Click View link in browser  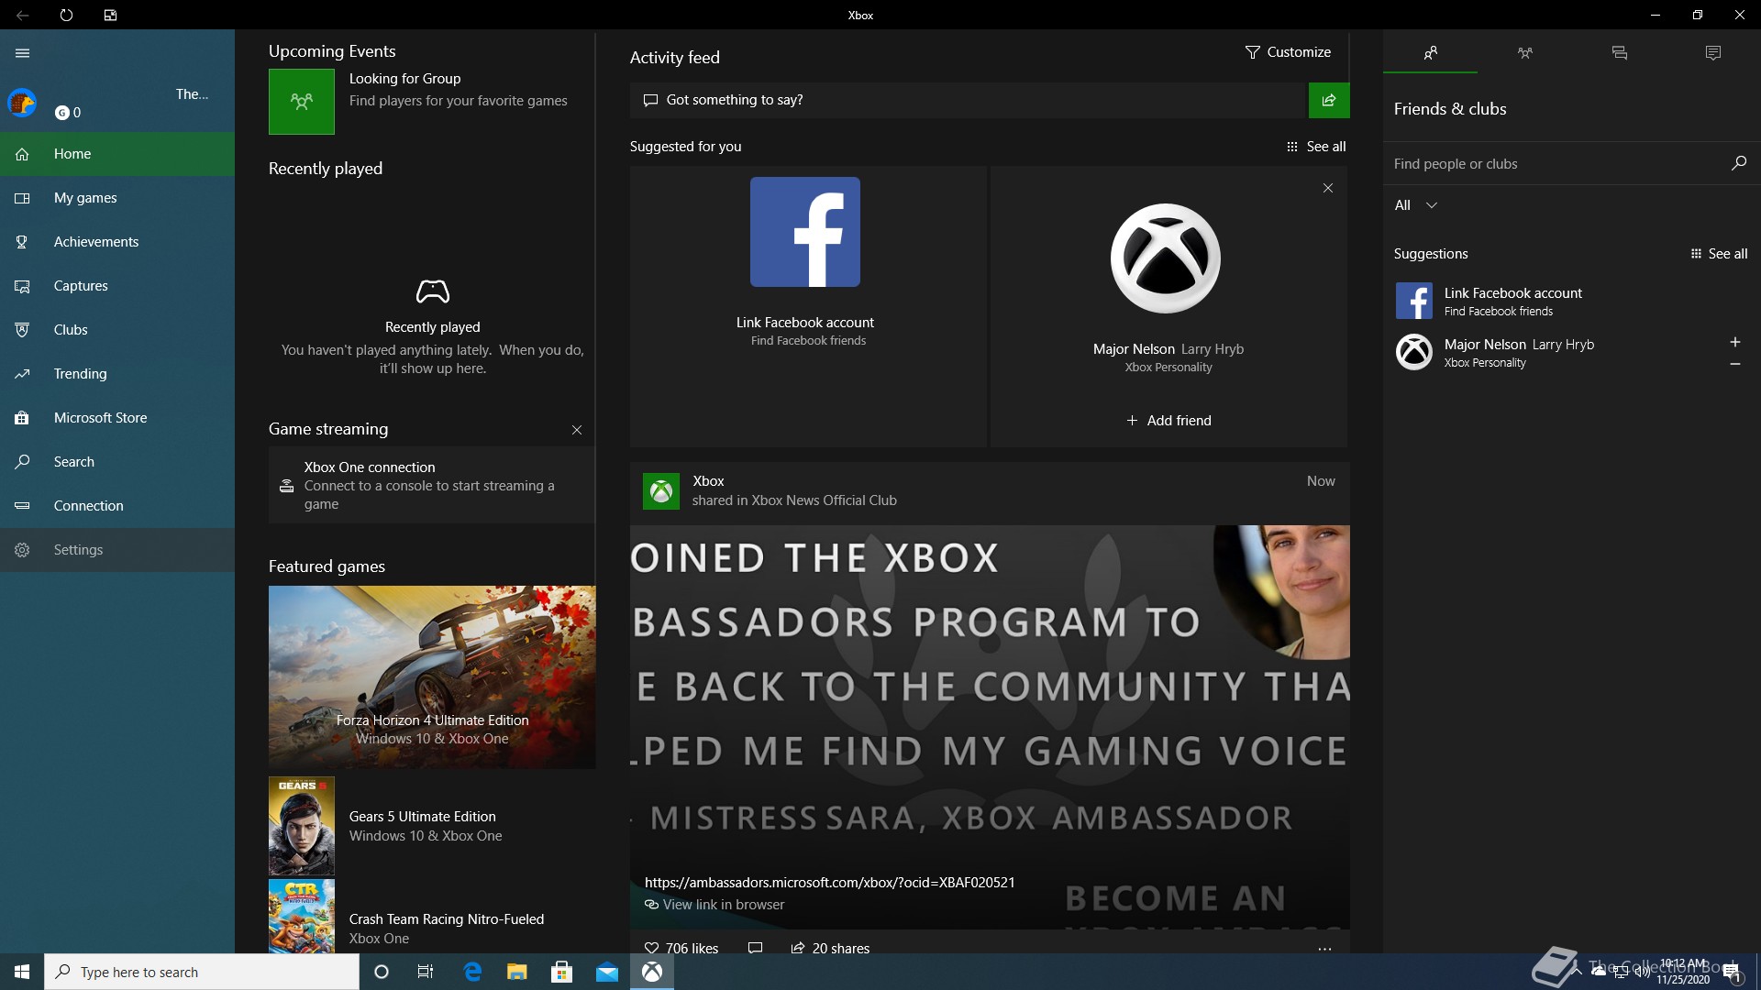(x=715, y=905)
